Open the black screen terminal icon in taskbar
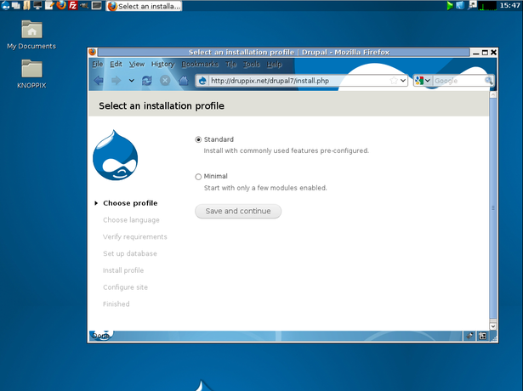 point(96,5)
